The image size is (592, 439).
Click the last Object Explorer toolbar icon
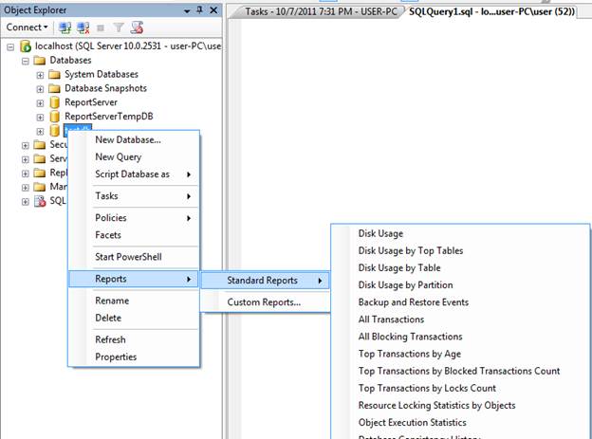click(137, 27)
